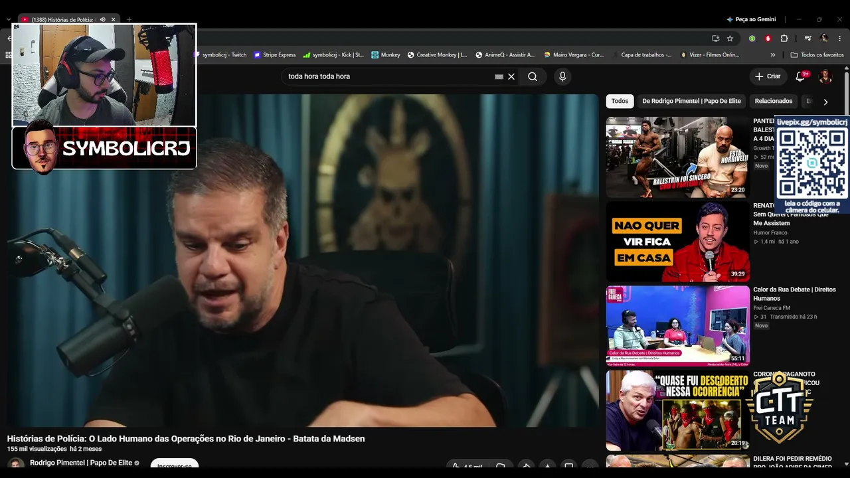This screenshot has width=850, height=478.
Task: Open the AnimeQ - Assistir bookmark
Action: tap(505, 55)
